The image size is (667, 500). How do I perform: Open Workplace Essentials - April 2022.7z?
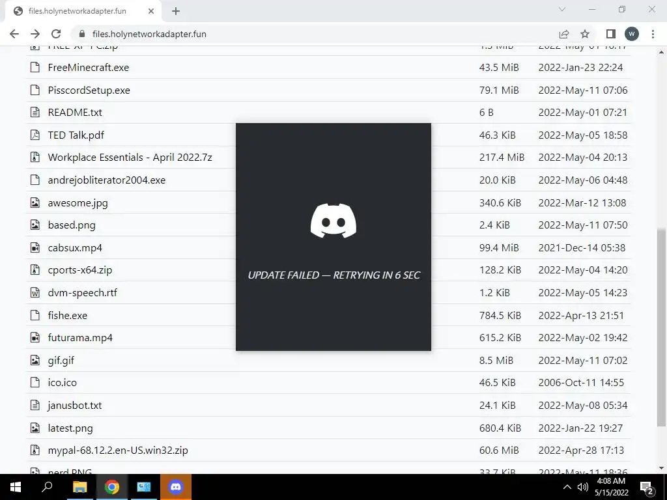(x=130, y=158)
